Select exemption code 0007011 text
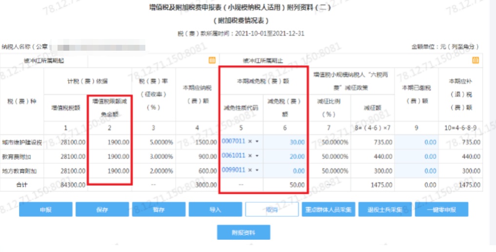The image size is (496, 252). point(234,141)
